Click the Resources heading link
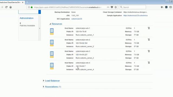The width and height of the screenshot is (173, 97). coord(57,24)
